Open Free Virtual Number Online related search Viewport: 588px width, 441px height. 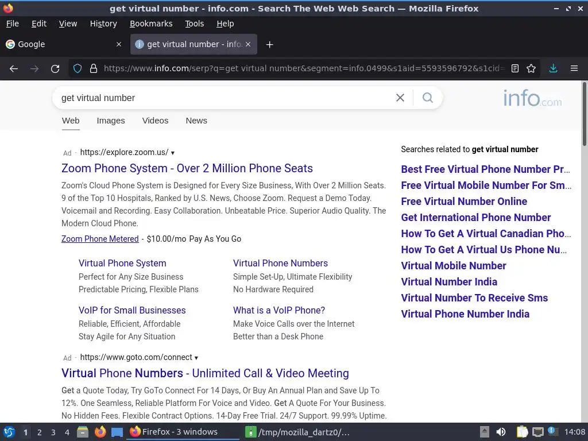[464, 202]
